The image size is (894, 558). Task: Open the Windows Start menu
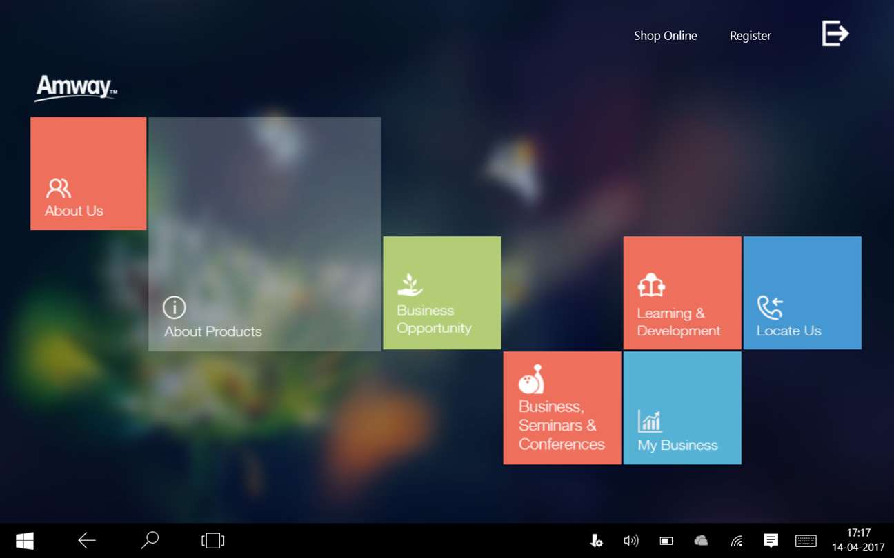25,541
